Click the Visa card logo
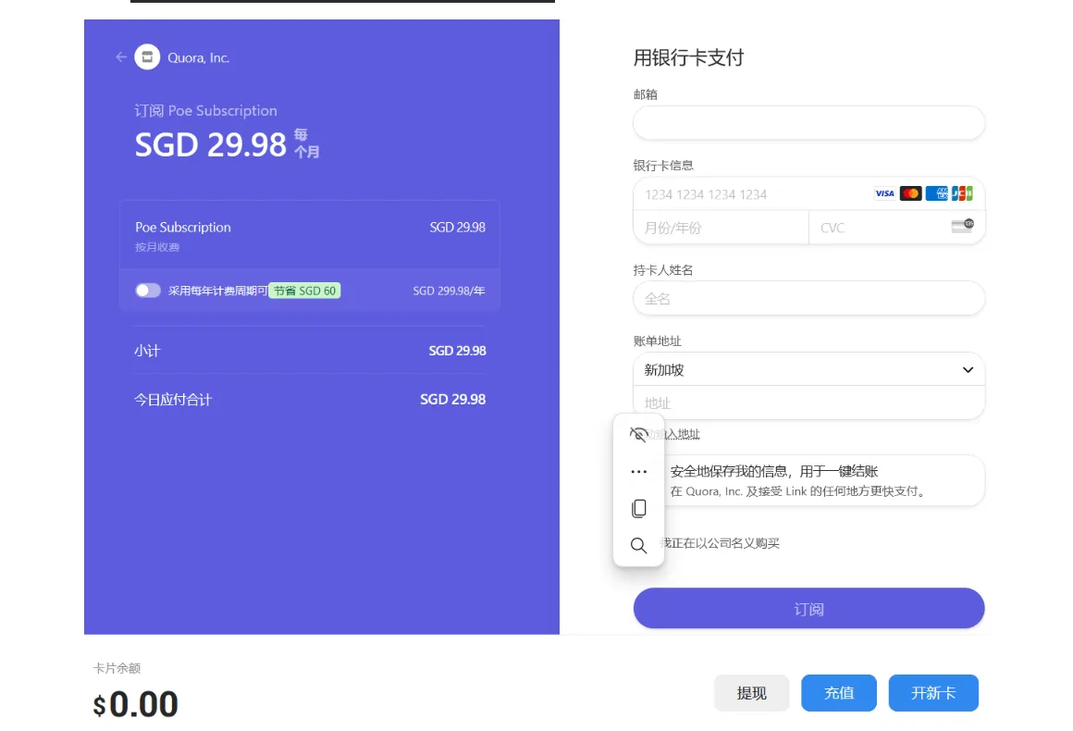The image size is (1073, 731). [884, 193]
